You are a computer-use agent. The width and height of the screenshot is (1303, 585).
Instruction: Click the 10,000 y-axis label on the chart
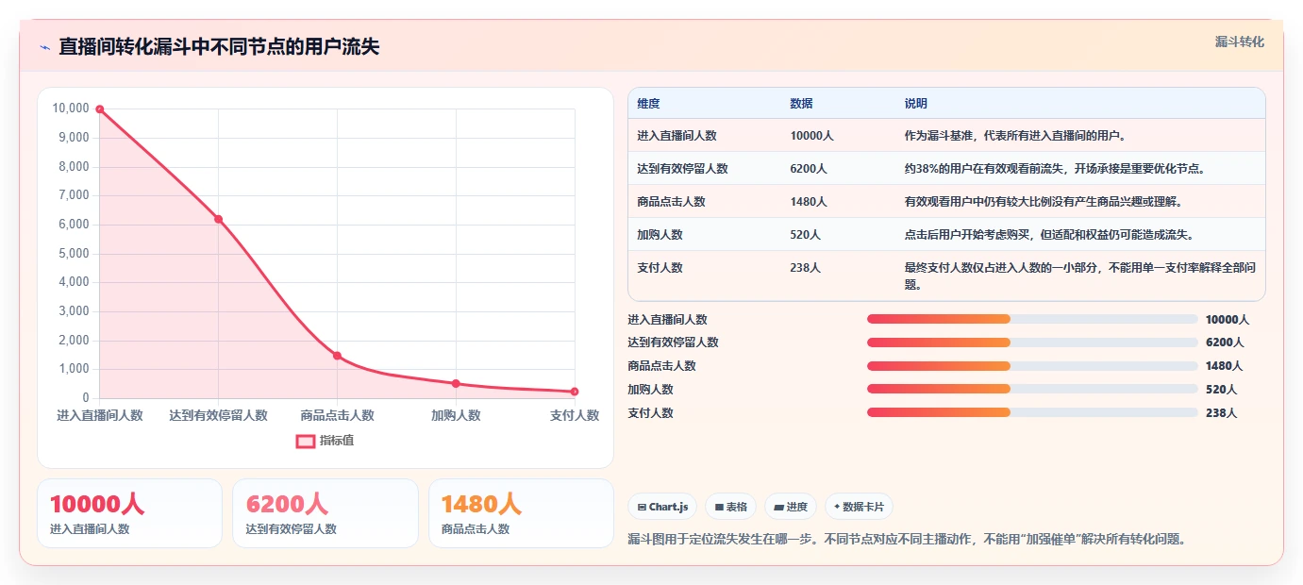(71, 109)
